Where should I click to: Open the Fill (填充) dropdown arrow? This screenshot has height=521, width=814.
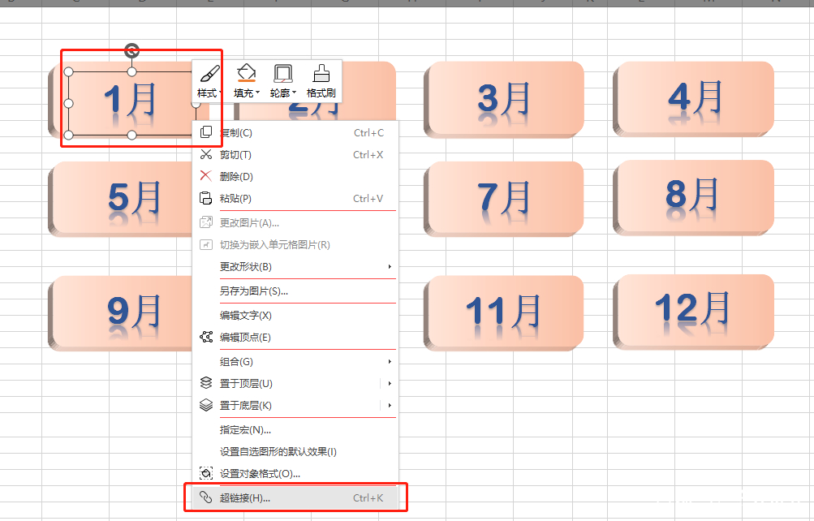pos(257,93)
